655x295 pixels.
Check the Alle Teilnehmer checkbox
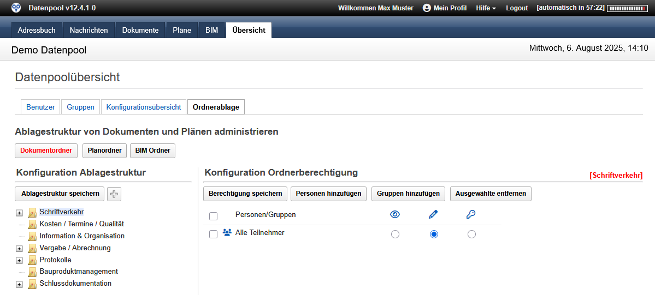pos(214,234)
